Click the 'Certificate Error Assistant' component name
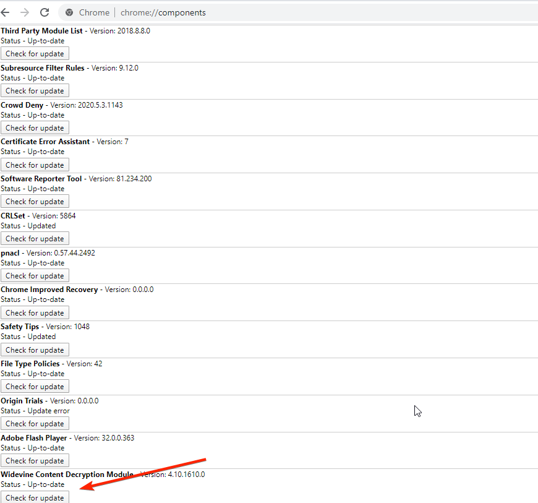538x503 pixels. [45, 142]
